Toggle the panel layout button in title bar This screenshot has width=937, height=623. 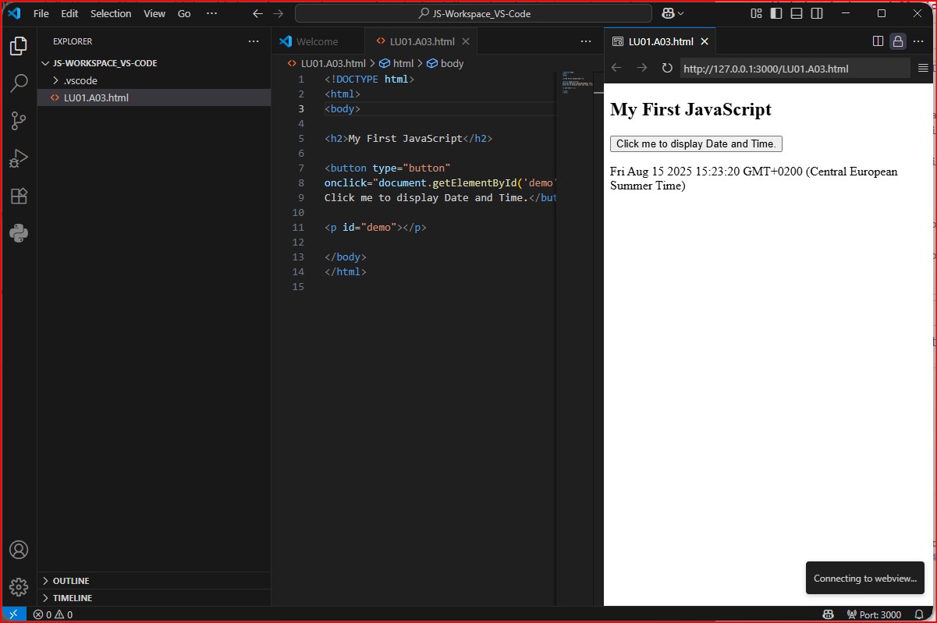pos(796,13)
